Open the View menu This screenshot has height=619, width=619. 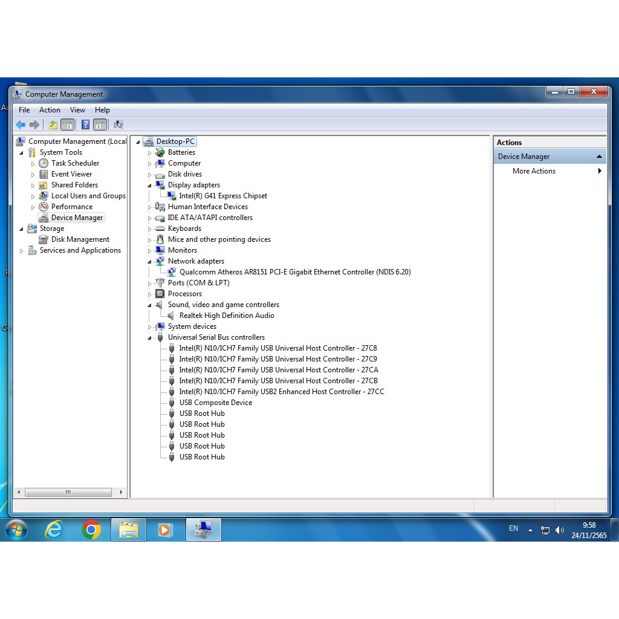point(77,110)
